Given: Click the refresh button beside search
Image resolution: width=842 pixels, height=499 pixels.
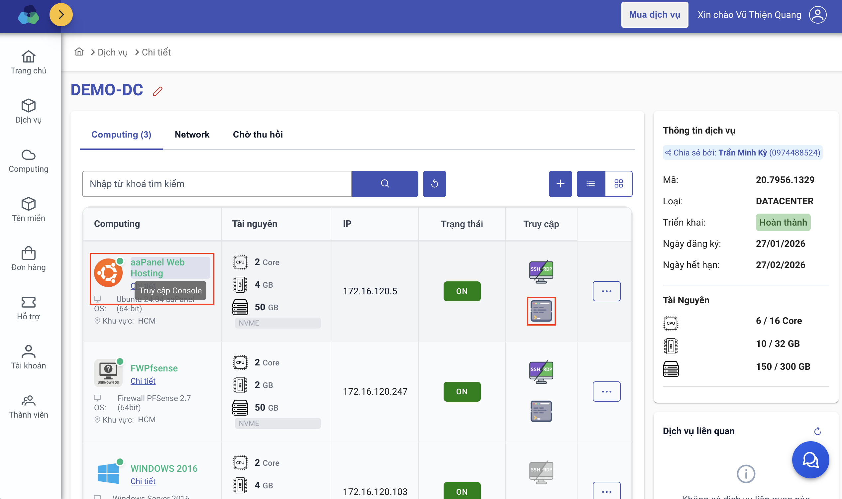Looking at the screenshot, I should click(434, 184).
